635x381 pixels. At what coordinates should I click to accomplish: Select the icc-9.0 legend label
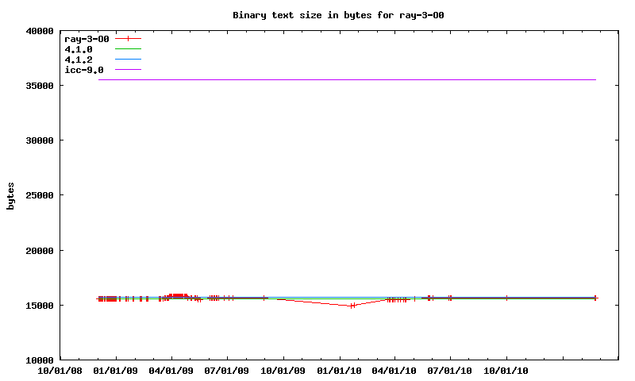click(83, 70)
